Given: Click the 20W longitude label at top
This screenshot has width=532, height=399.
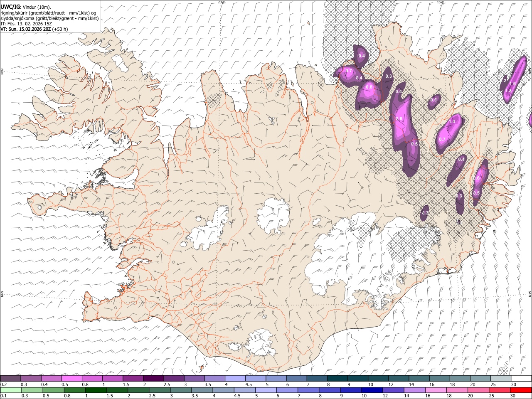Looking at the screenshot, I should (x=221, y=2).
